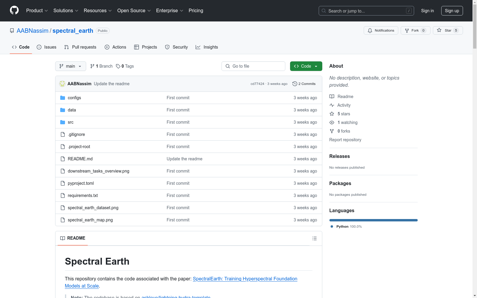Image resolution: width=477 pixels, height=298 pixels.
Task: Click the AABNassim avatar image
Action: pos(62,84)
